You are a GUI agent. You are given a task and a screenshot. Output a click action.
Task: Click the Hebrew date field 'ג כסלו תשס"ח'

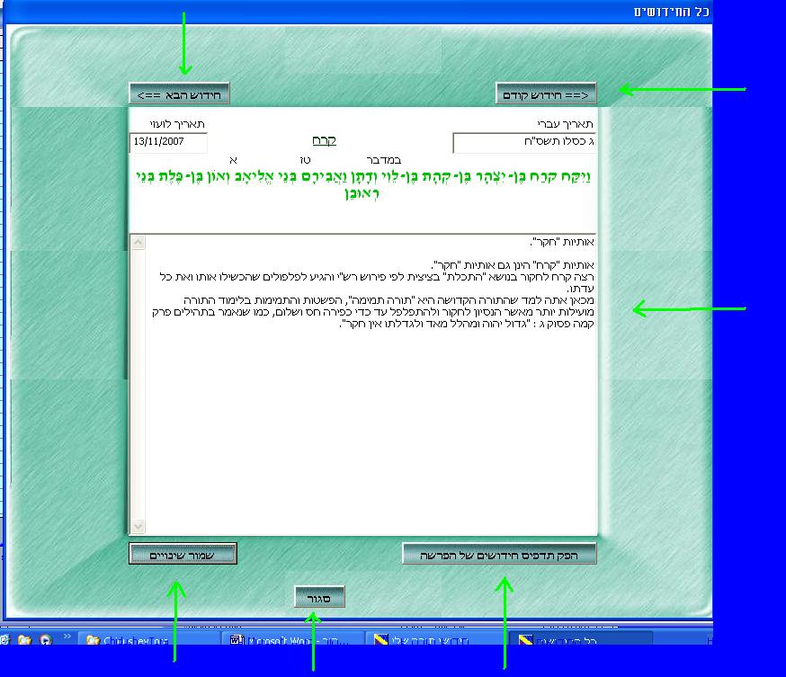tap(524, 142)
